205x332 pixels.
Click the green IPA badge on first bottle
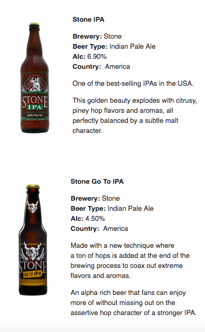(35, 107)
